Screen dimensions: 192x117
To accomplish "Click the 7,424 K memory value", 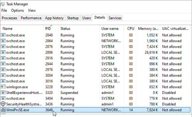I will (152, 47).
